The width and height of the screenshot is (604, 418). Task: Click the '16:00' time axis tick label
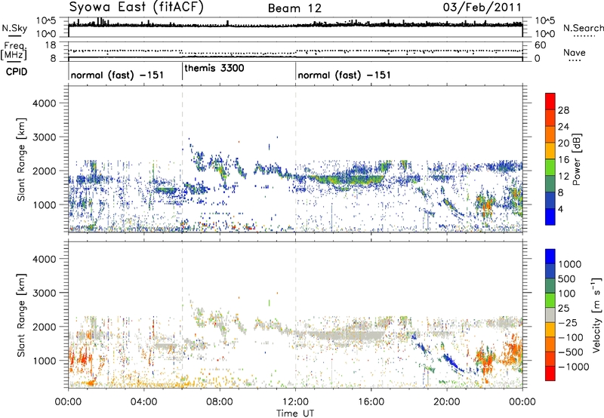pyautogui.click(x=371, y=402)
